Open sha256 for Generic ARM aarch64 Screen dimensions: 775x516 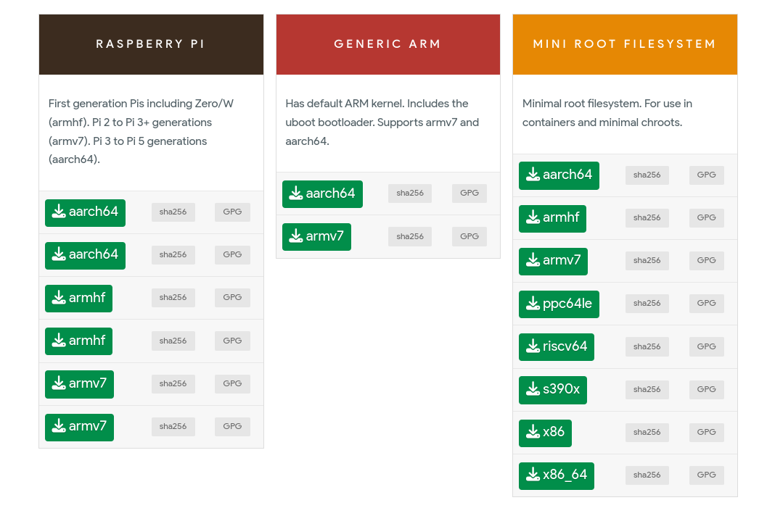click(x=410, y=193)
